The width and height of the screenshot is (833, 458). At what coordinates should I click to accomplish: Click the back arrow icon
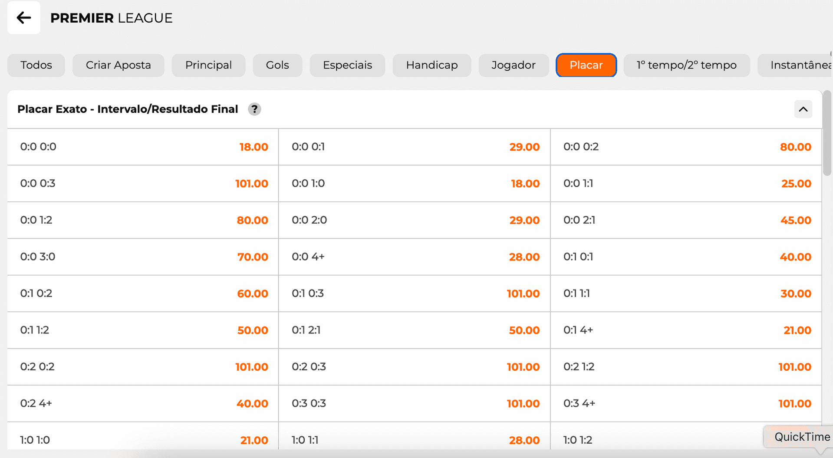24,18
